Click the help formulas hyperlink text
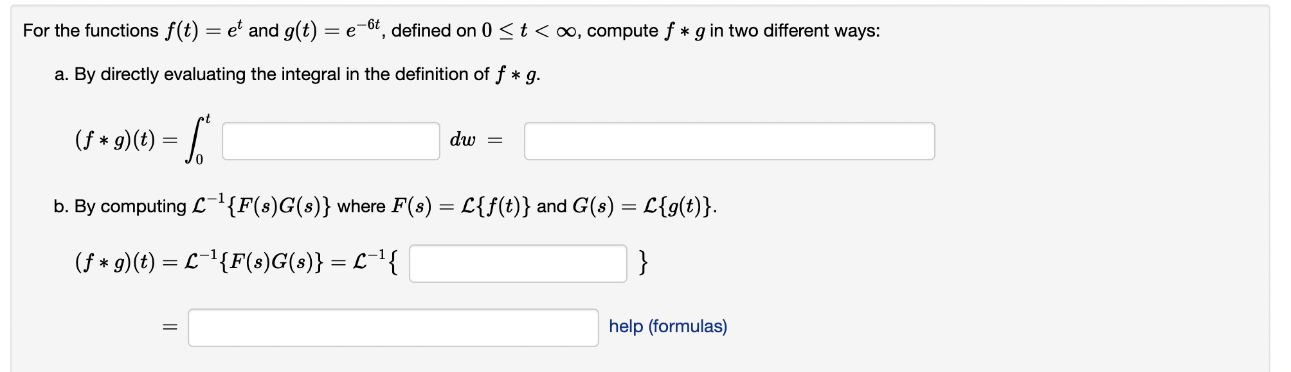 pos(667,326)
